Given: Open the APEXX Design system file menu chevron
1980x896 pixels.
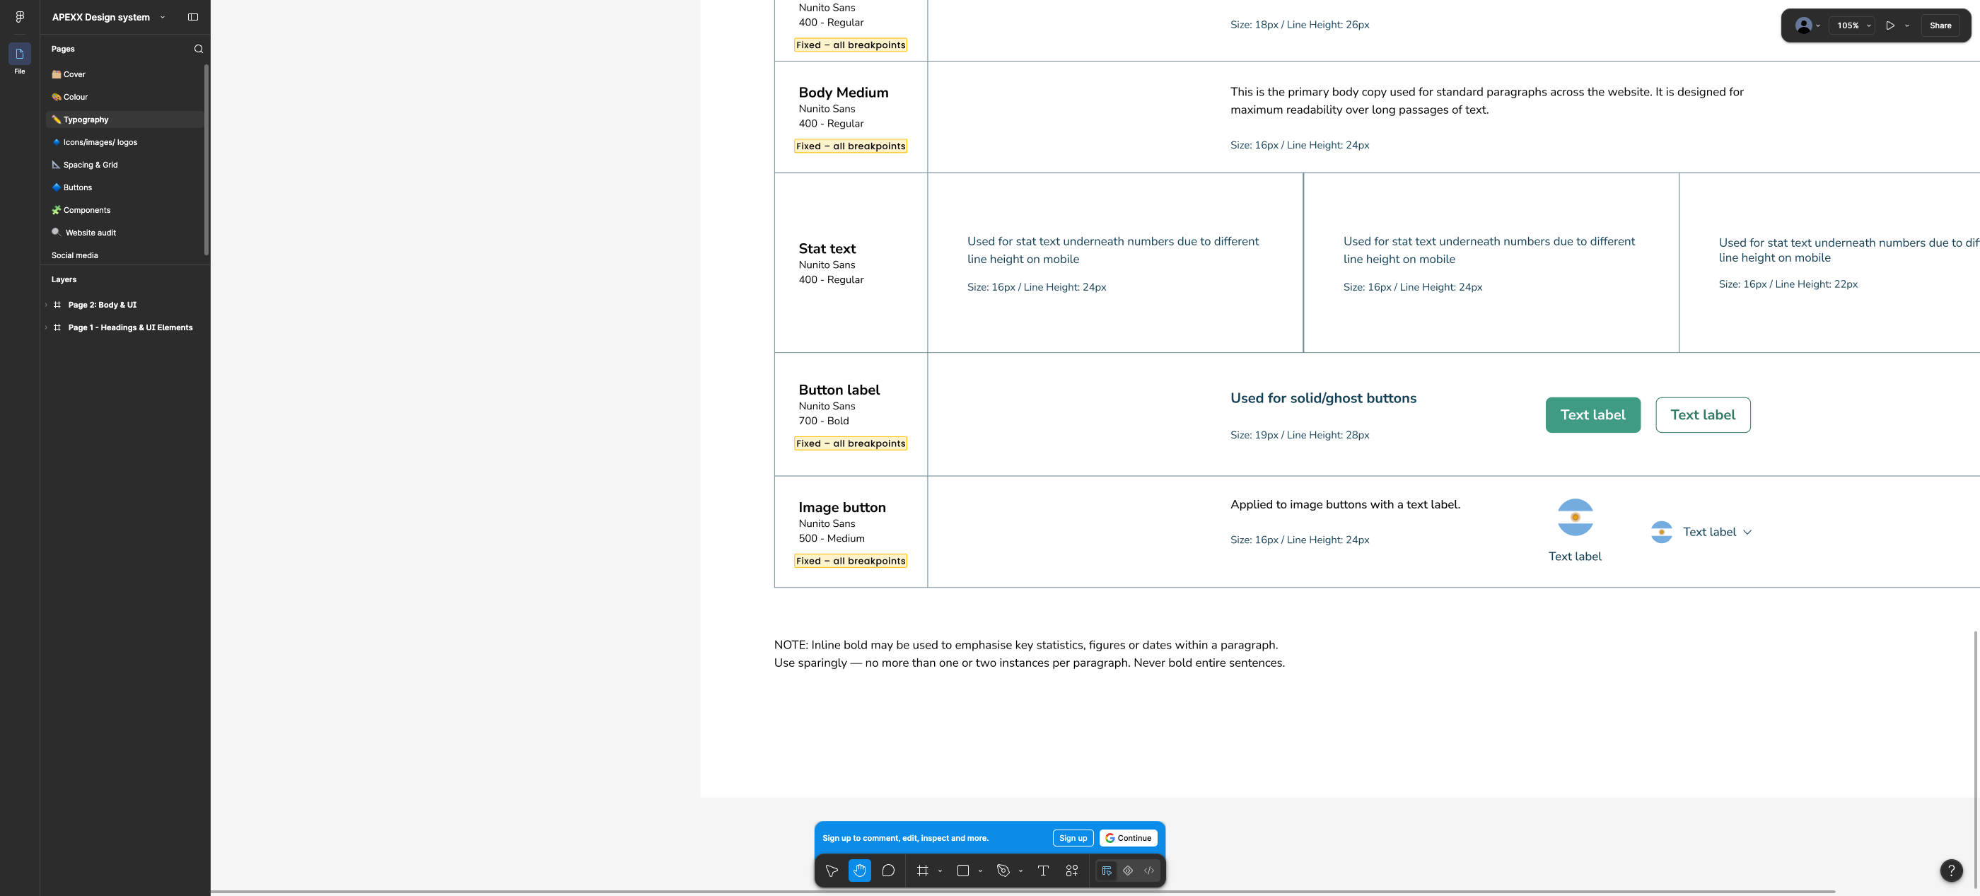Looking at the screenshot, I should tap(162, 17).
